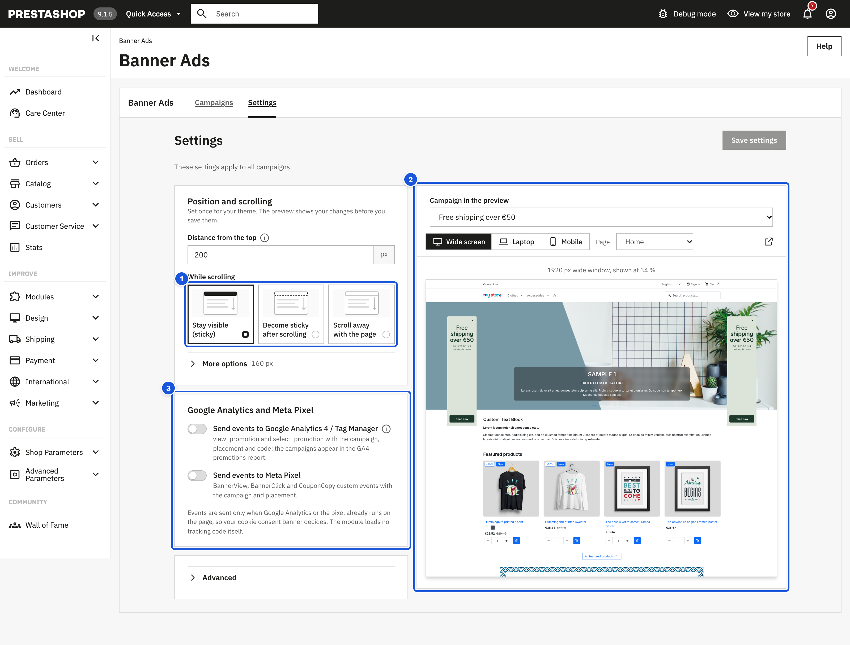
Task: Enable Send events to Google Analytics 4 toggle
Action: (x=197, y=429)
